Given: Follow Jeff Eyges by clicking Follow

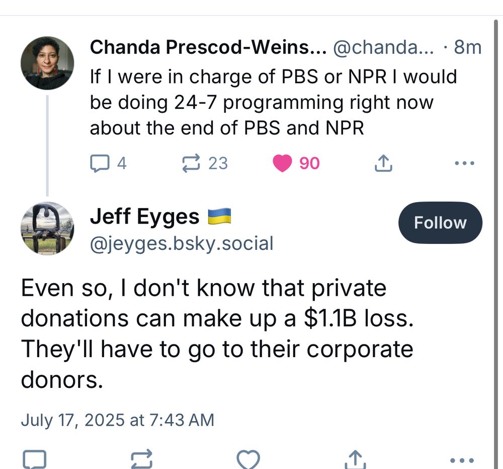Looking at the screenshot, I should pos(440,223).
